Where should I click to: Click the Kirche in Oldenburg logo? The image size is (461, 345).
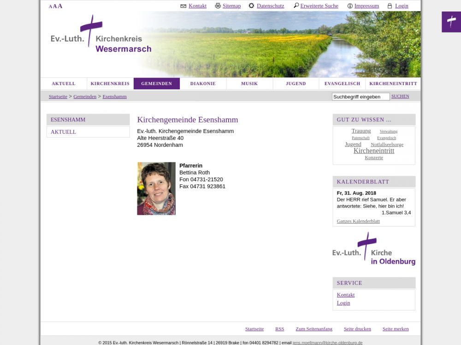click(x=373, y=249)
